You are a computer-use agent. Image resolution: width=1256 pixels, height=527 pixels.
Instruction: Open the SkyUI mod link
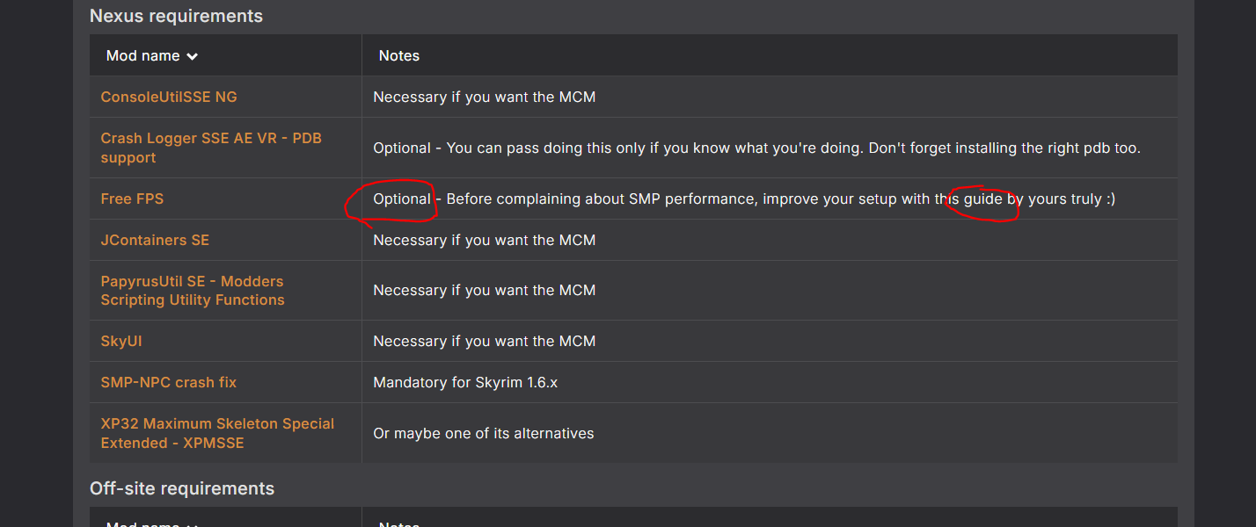[x=121, y=341]
